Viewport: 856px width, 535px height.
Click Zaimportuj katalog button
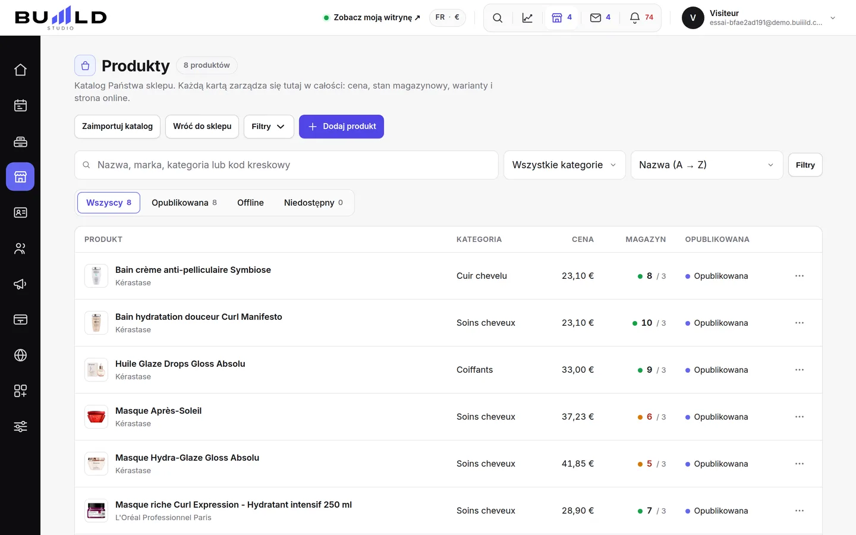[x=117, y=127]
